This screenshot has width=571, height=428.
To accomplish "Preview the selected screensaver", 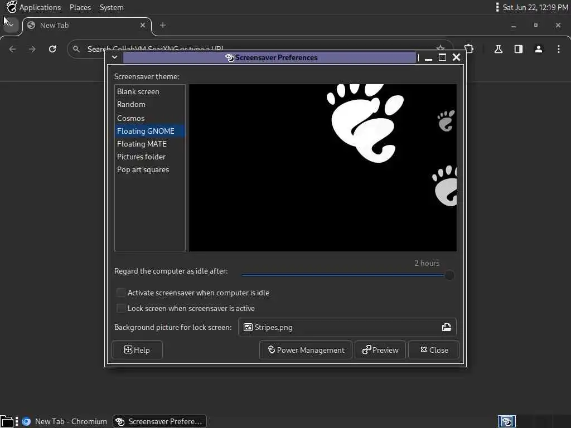I will 380,350.
